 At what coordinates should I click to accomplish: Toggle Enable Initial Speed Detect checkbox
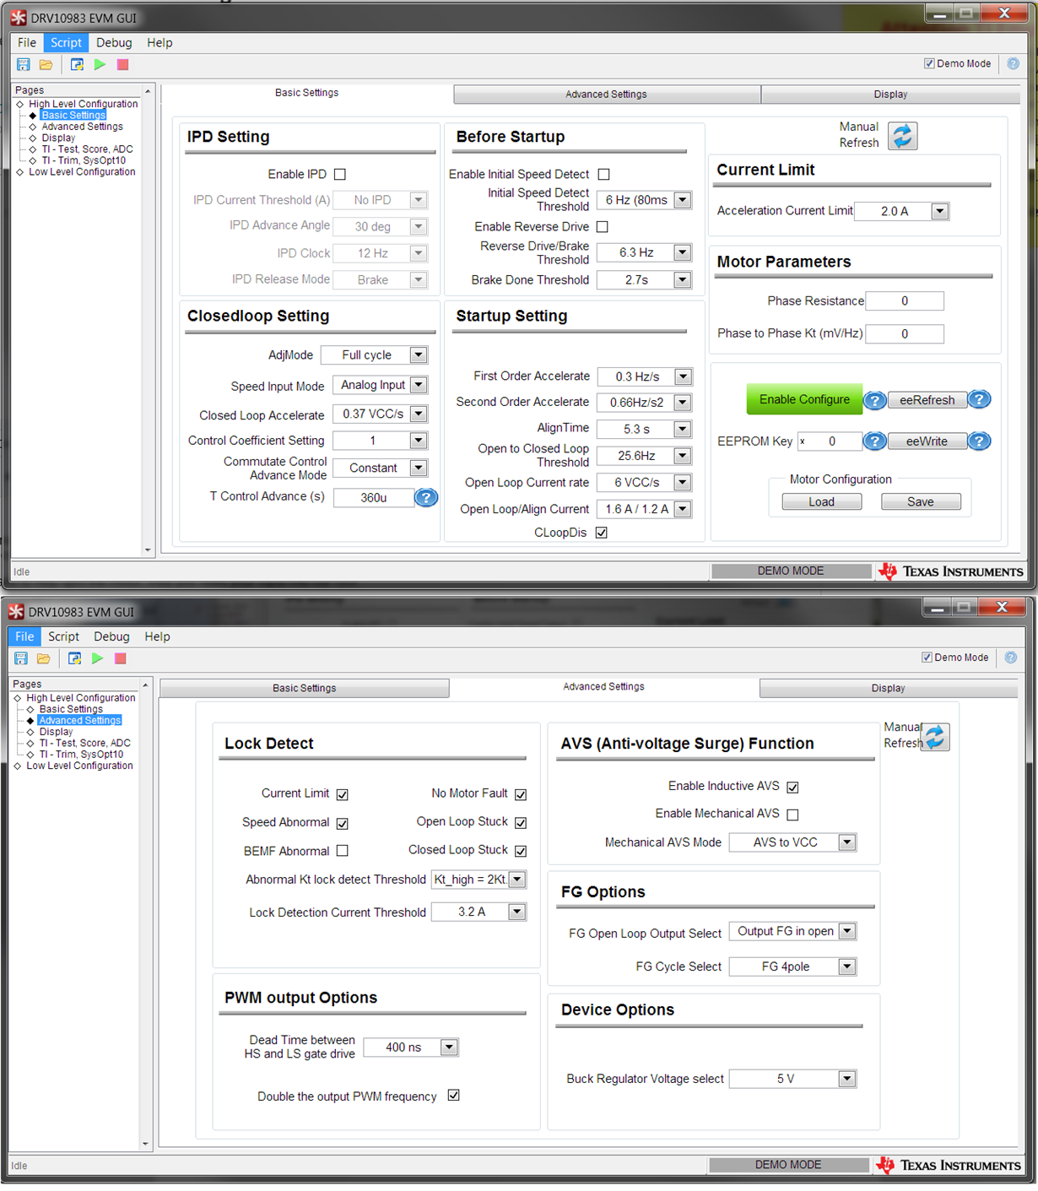tap(603, 175)
